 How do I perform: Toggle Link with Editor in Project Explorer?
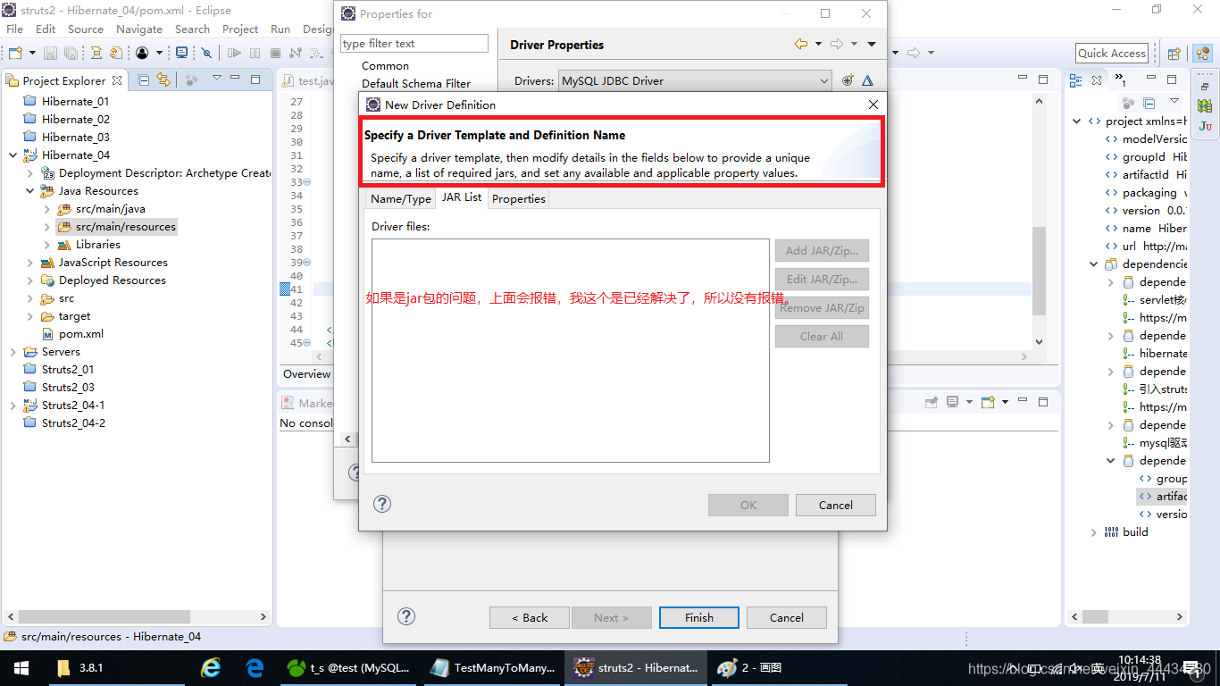tap(163, 80)
